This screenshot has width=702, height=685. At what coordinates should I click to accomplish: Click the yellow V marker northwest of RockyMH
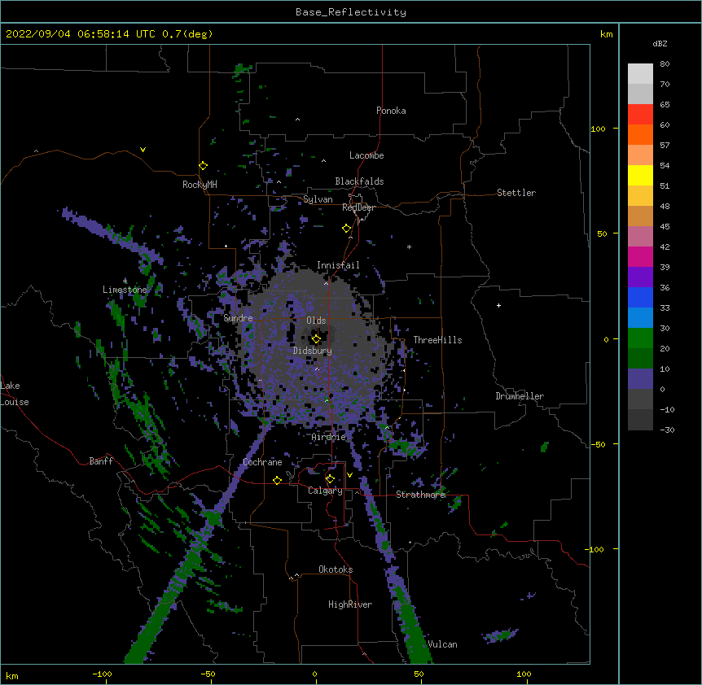143,150
